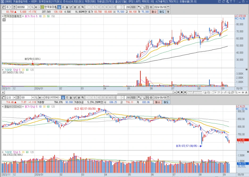Click the help question mark in title bar
The width and height of the screenshot is (249, 177).
pos(234,1)
